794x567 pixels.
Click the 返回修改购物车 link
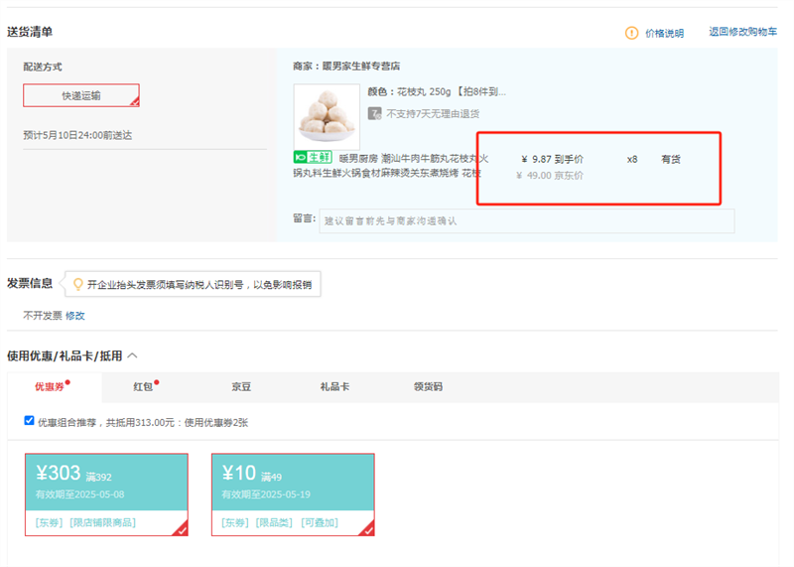click(742, 33)
